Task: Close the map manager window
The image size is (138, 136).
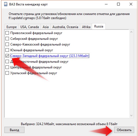Action: click(x=131, y=4)
